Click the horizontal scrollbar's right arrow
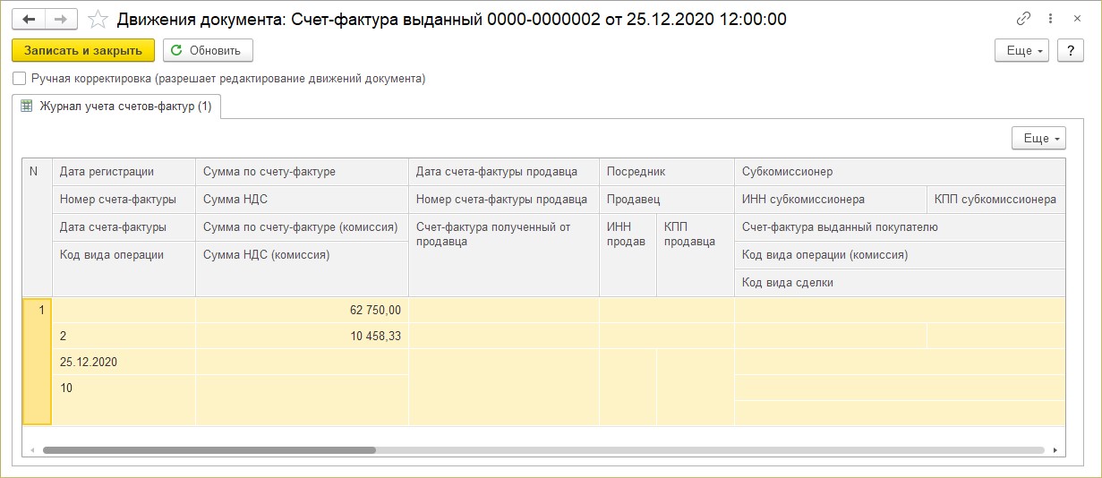Screen dimensions: 1102x478 pyautogui.click(x=1055, y=450)
